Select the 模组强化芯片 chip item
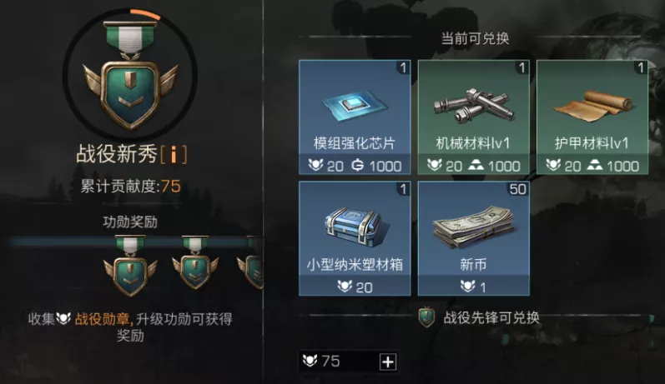The height and width of the screenshot is (384, 665). tap(355, 117)
